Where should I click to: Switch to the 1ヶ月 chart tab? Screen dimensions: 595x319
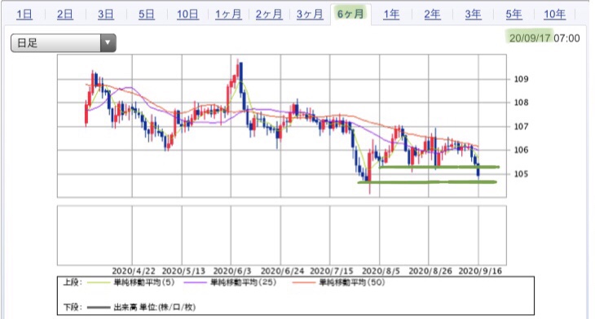tap(228, 15)
